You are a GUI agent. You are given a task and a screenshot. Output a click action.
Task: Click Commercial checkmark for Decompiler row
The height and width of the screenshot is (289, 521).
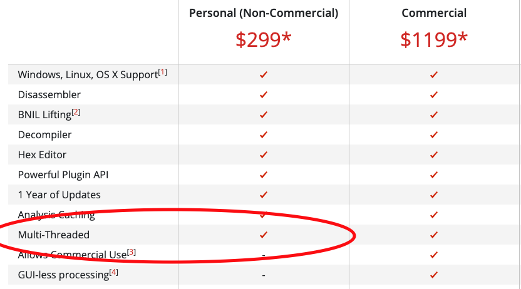(433, 134)
